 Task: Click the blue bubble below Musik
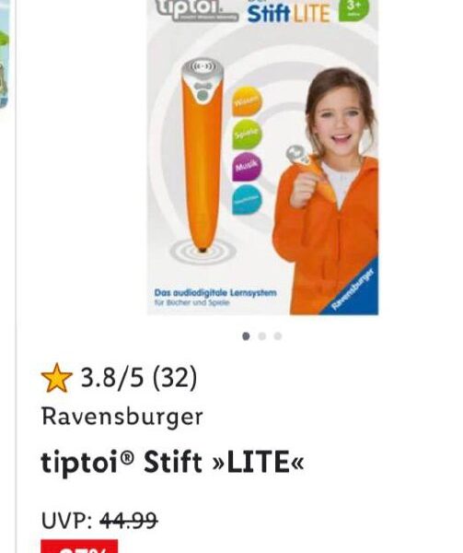(x=248, y=199)
